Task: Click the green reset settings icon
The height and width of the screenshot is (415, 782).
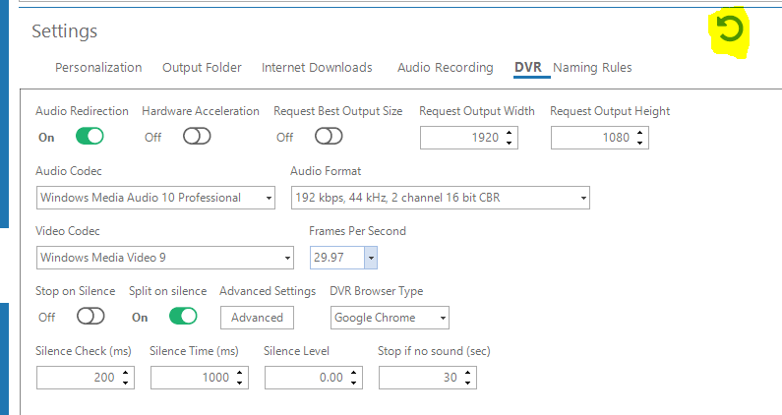Action: click(730, 29)
